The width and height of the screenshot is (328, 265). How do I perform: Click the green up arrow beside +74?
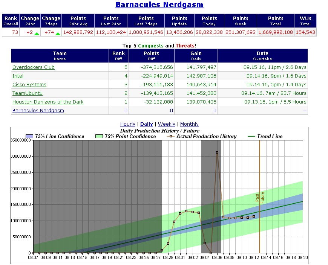click(x=58, y=34)
